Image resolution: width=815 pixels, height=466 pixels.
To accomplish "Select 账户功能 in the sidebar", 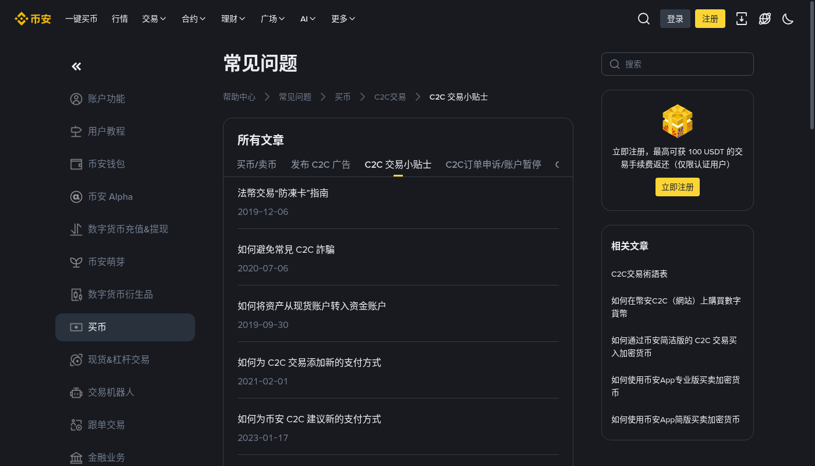I will click(x=107, y=99).
